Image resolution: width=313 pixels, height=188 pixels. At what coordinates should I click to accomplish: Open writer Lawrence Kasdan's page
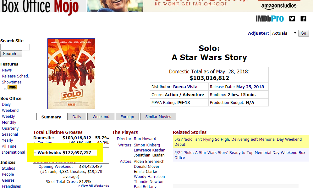(150, 150)
